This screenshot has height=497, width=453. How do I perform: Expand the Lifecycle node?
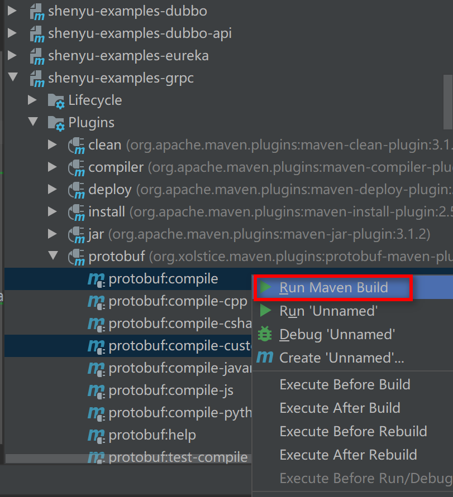32,100
